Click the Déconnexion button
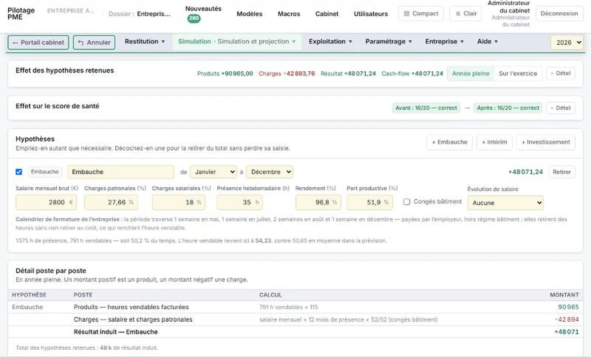This screenshot has width=591, height=357. click(559, 13)
